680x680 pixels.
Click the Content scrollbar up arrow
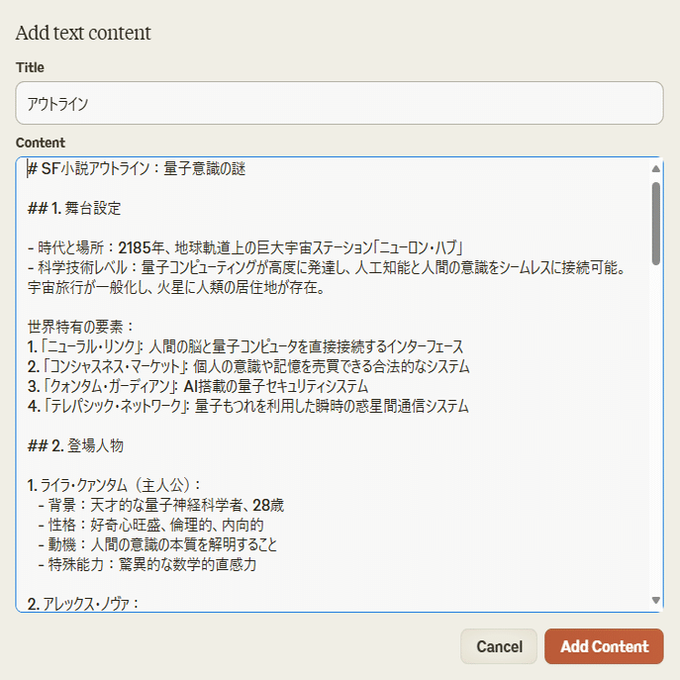[655, 169]
